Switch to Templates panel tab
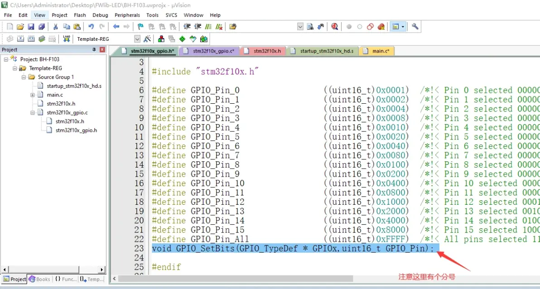540x289 pixels. pos(91,279)
